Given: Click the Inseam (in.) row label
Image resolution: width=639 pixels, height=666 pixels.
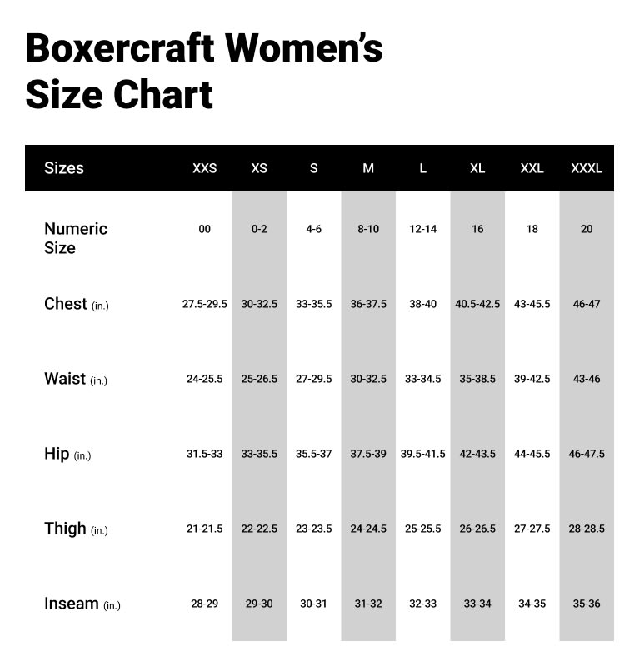Looking at the screenshot, I should pos(82,604).
